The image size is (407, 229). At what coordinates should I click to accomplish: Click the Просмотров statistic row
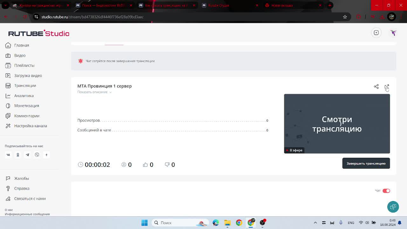click(x=173, y=121)
